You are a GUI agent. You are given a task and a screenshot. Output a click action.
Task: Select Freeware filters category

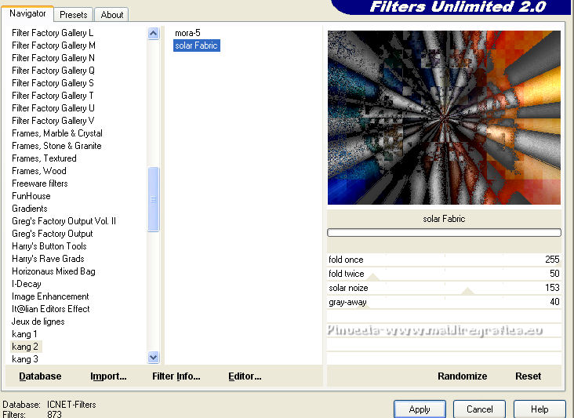(x=40, y=184)
